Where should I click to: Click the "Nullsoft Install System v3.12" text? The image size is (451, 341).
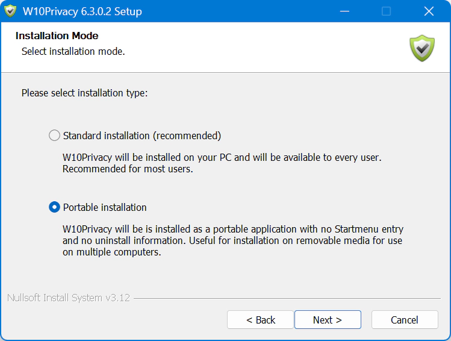[x=69, y=298]
